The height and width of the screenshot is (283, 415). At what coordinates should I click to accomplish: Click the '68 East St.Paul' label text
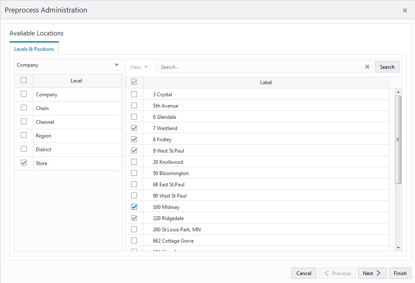[x=169, y=184]
